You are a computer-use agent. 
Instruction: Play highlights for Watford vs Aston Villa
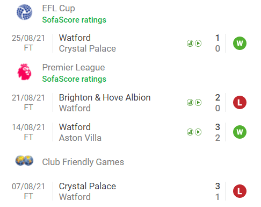(x=198, y=132)
